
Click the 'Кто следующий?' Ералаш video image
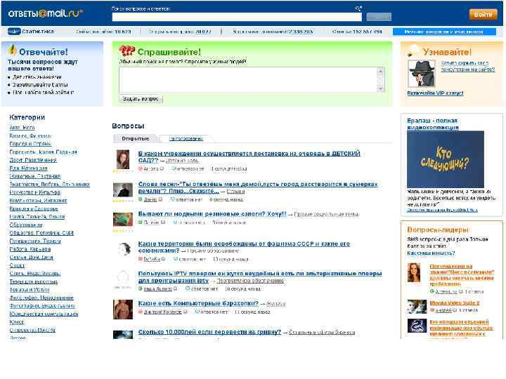click(446, 159)
